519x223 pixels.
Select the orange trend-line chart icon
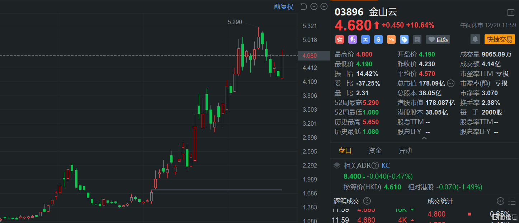[391, 39]
